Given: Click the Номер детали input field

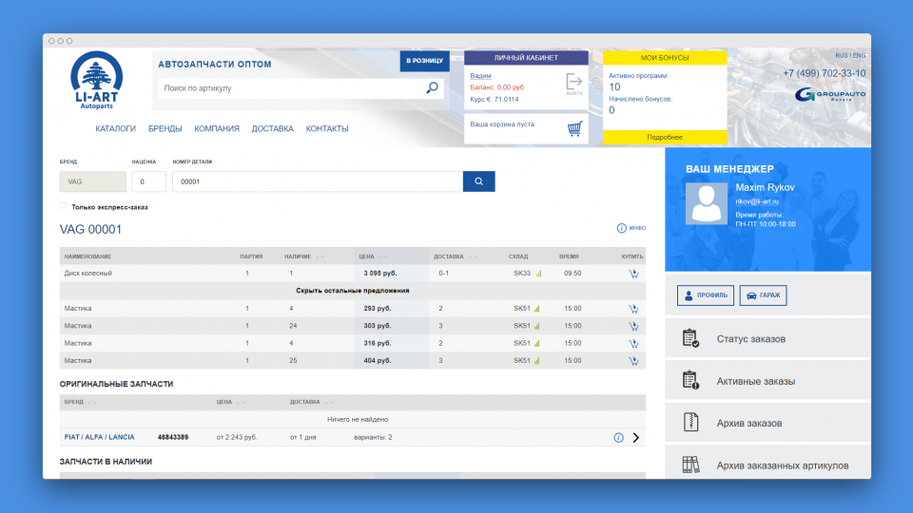Looking at the screenshot, I should click(317, 181).
